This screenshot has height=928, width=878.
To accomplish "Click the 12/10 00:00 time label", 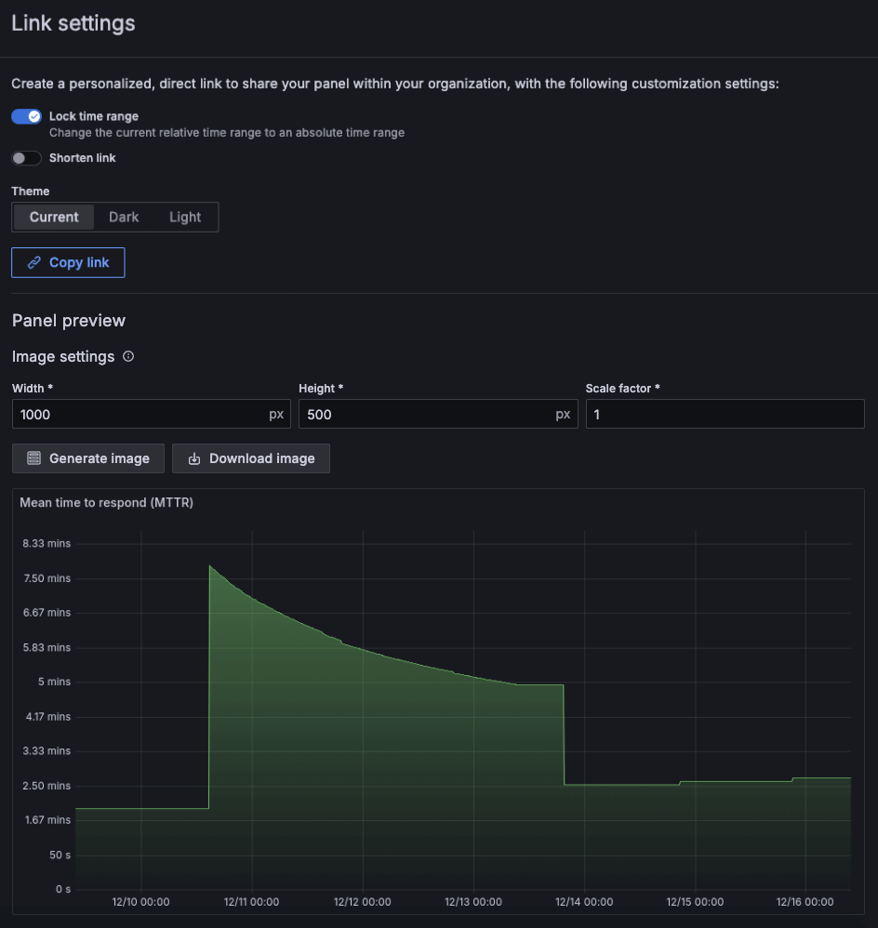I will pos(140,902).
